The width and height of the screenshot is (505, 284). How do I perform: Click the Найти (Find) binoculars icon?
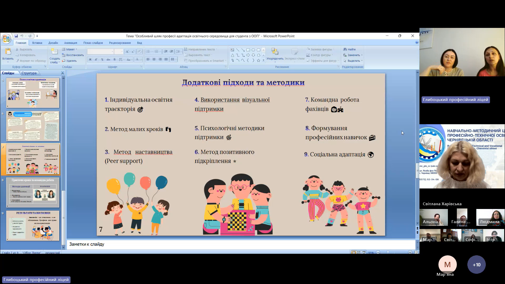345,49
